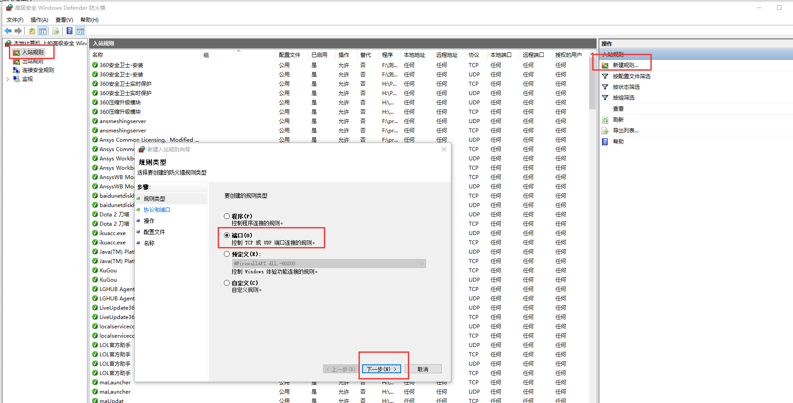Expand the 监视 tree node arrow
This screenshot has width=793, height=403.
[8, 79]
